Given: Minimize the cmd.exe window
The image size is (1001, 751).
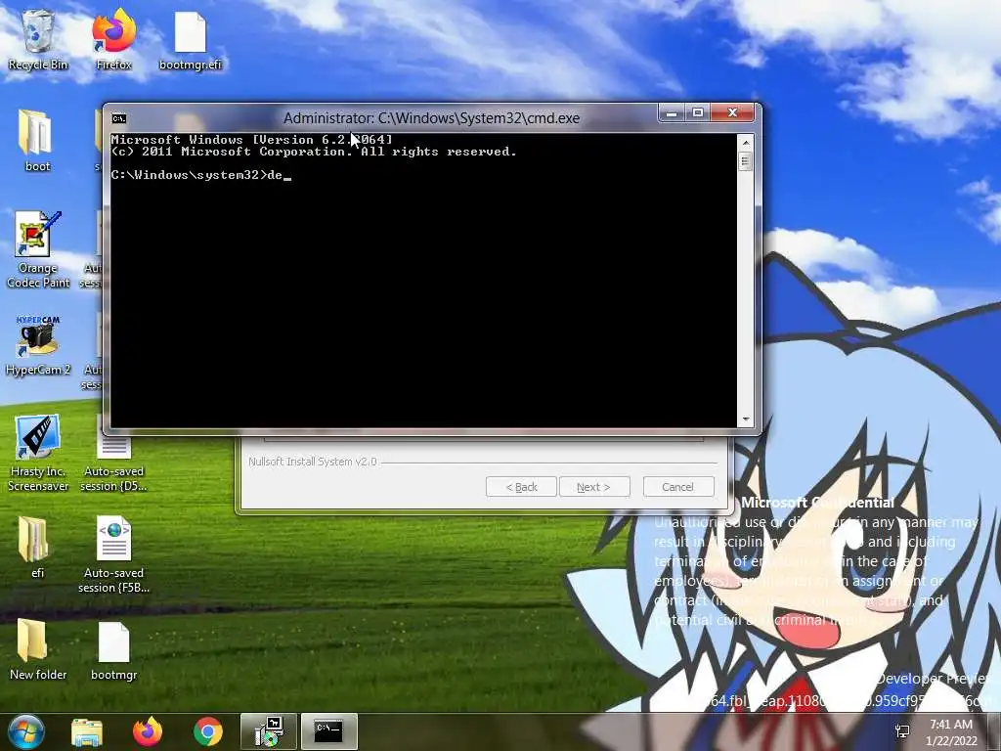Looking at the screenshot, I should tap(672, 113).
